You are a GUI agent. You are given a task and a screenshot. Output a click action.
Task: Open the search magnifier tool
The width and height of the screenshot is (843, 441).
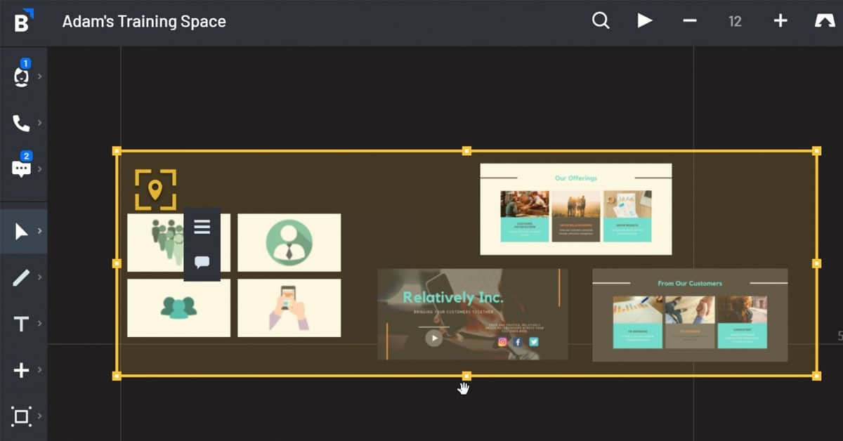pyautogui.click(x=601, y=20)
